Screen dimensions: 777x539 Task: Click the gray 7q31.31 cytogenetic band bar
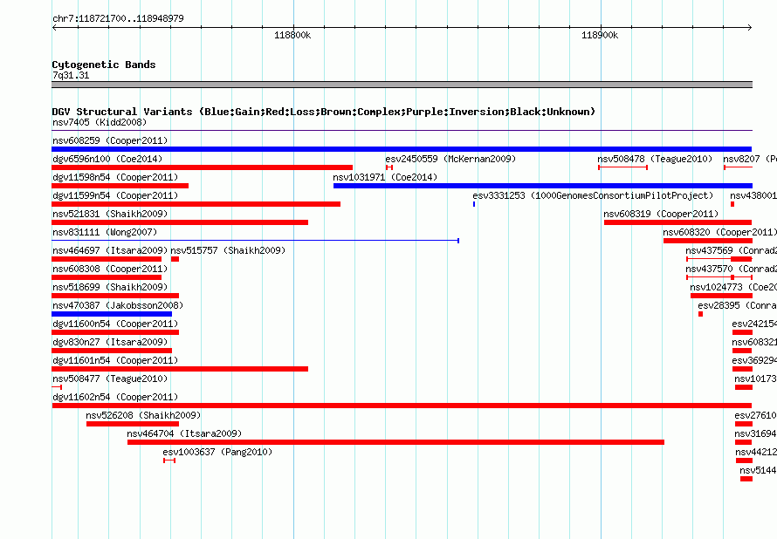(x=402, y=85)
